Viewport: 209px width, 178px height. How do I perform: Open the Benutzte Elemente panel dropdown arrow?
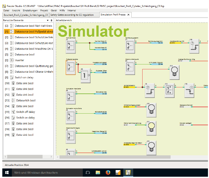pos(47,20)
